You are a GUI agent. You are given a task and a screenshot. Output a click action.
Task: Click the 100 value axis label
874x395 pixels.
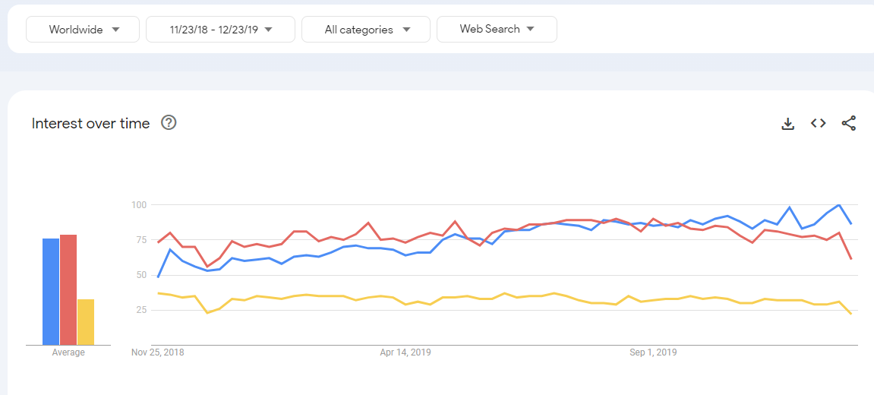click(138, 205)
